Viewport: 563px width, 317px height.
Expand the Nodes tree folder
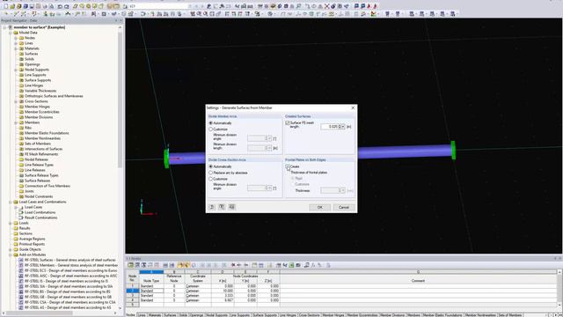(x=16, y=38)
